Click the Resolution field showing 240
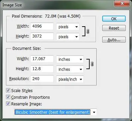132x121 pixels. [42, 79]
